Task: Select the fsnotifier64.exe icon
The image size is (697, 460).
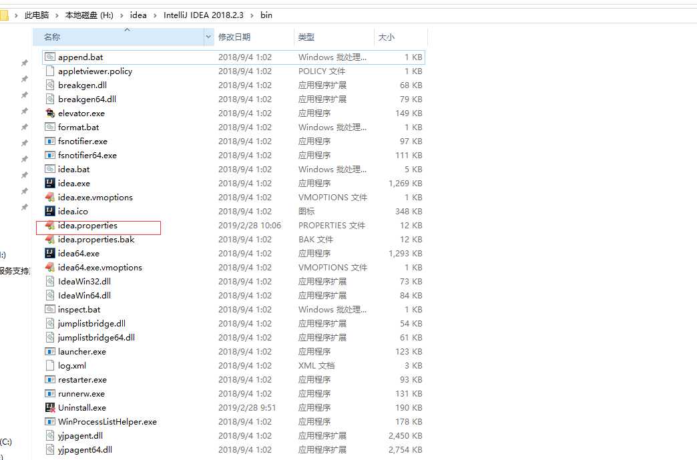Action: (x=50, y=155)
